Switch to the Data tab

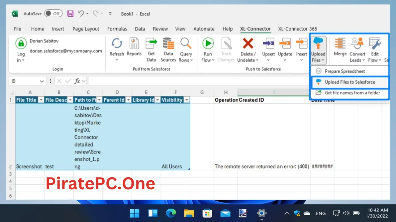click(140, 29)
